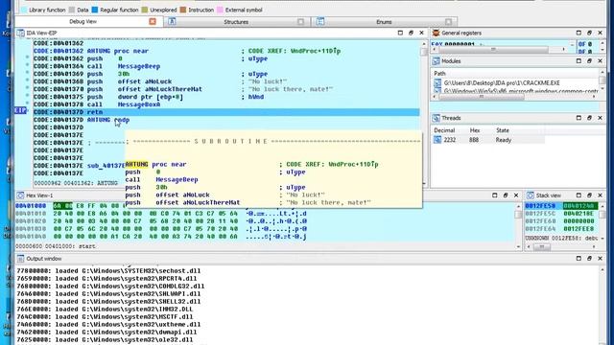Open the Enums tab

point(384,22)
